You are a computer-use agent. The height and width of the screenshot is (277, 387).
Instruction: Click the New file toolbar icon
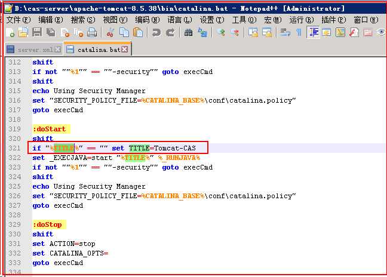pyautogui.click(x=10, y=33)
